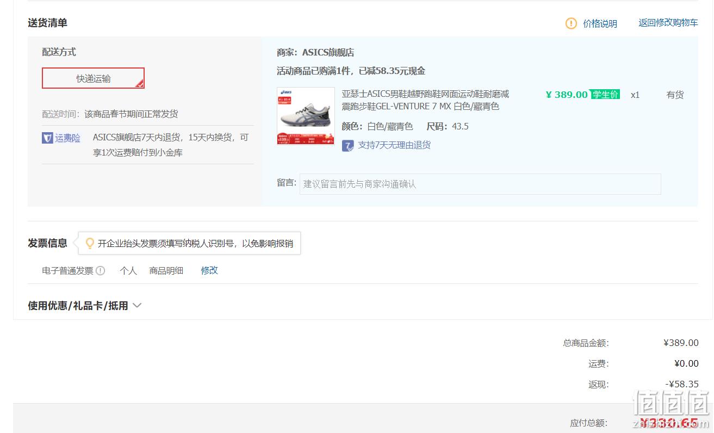Click the x1 quantity text
This screenshot has width=714, height=433.
click(635, 95)
